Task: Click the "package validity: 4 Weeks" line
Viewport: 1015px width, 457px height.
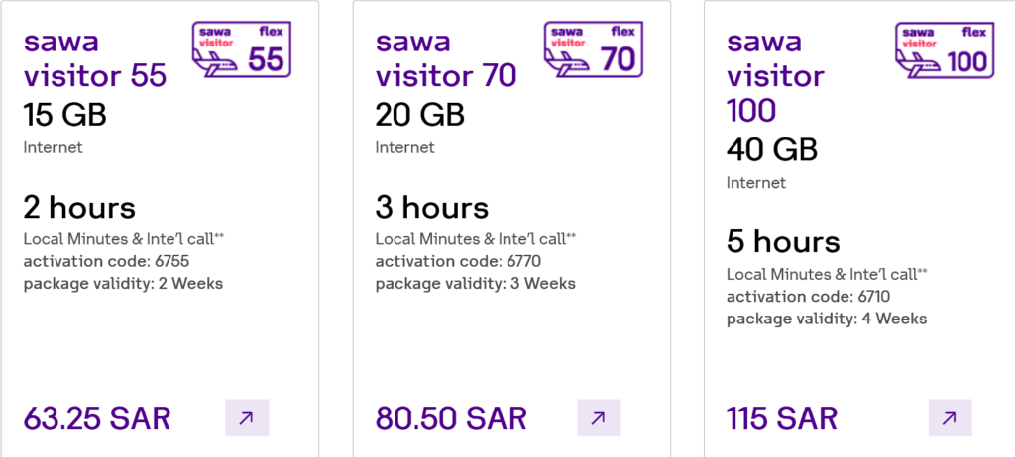Action: tap(827, 319)
